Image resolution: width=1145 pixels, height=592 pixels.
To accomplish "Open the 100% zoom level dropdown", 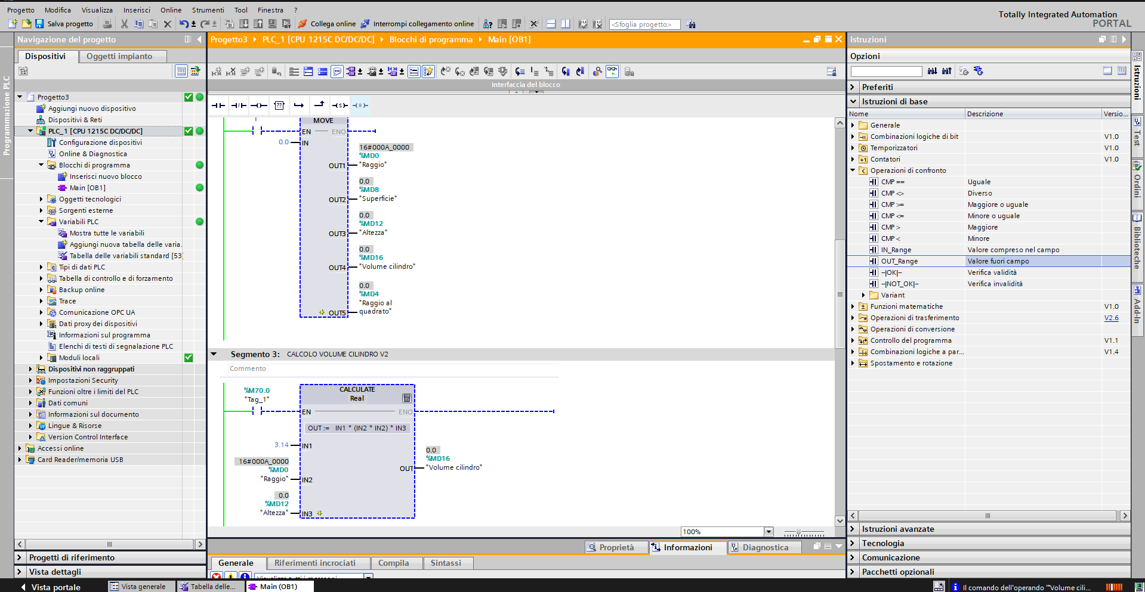I will click(x=769, y=532).
